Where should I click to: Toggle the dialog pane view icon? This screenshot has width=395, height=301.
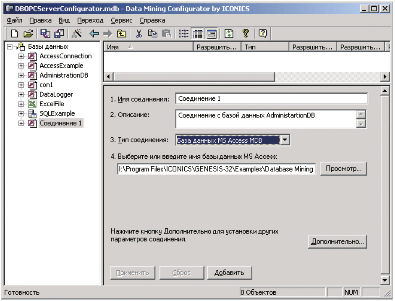tap(212, 34)
